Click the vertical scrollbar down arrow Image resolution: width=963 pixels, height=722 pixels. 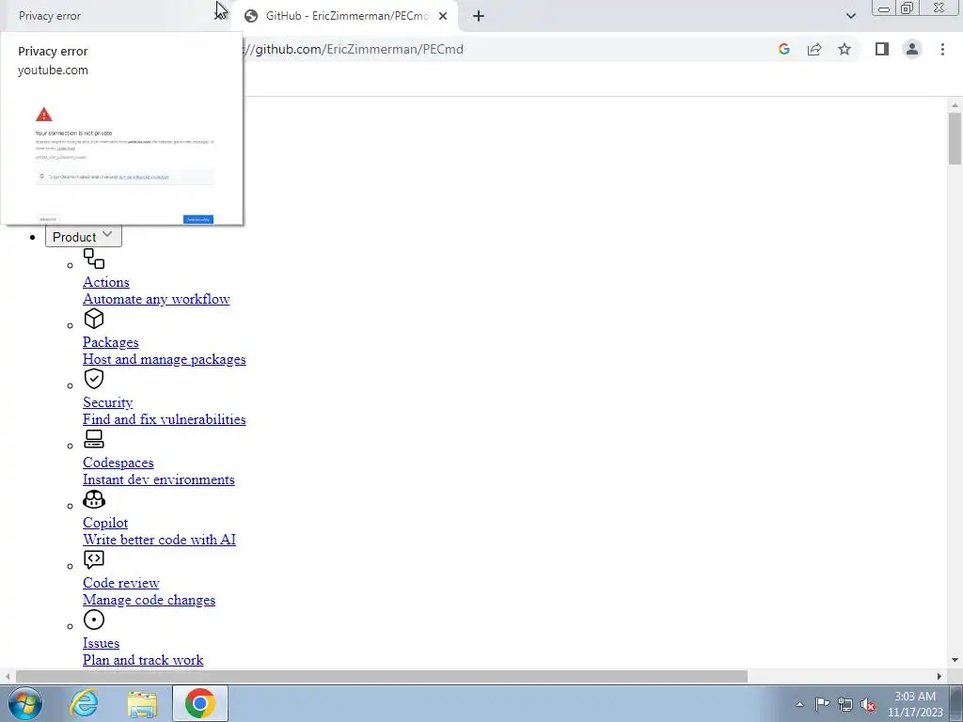pos(955,660)
